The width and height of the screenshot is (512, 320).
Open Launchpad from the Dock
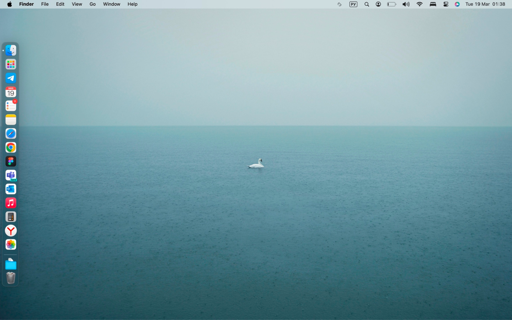point(11,64)
